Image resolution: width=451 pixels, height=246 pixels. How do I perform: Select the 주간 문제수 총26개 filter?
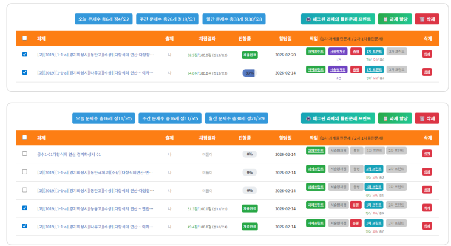167,19
